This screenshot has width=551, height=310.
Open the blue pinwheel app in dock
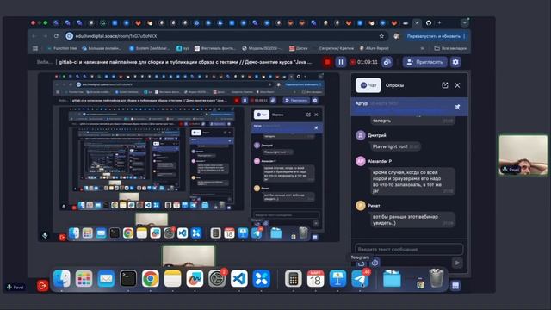coord(262,279)
